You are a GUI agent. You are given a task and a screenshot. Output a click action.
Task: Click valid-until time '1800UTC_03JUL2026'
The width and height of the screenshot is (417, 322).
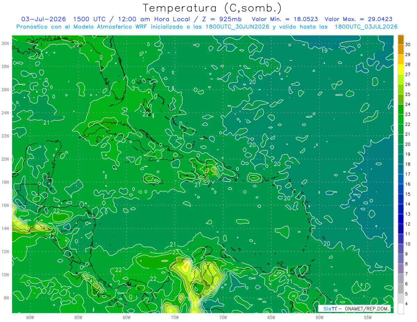click(366, 27)
